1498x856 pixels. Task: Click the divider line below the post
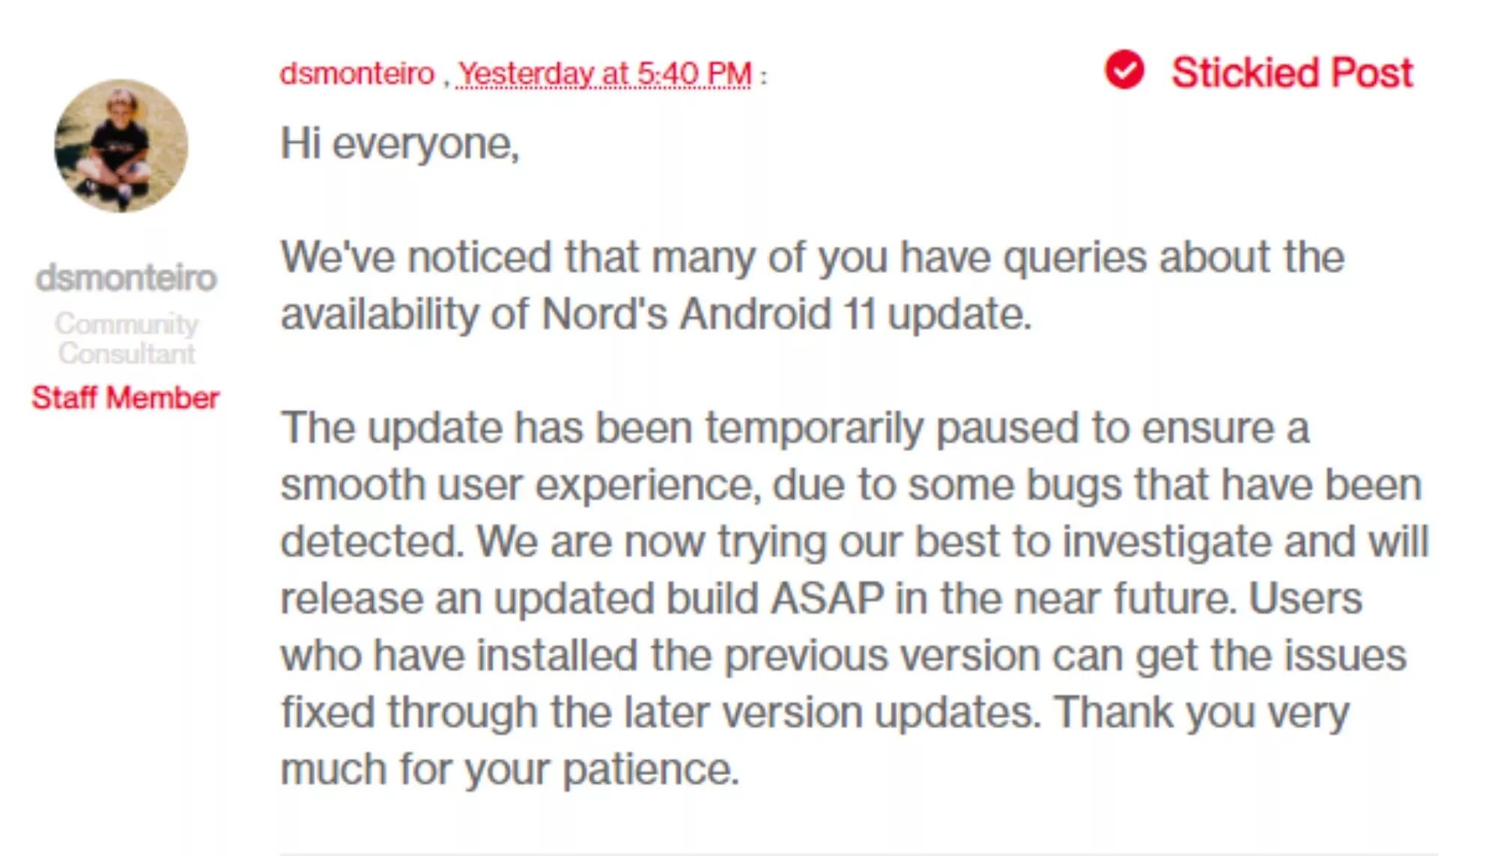click(x=858, y=853)
